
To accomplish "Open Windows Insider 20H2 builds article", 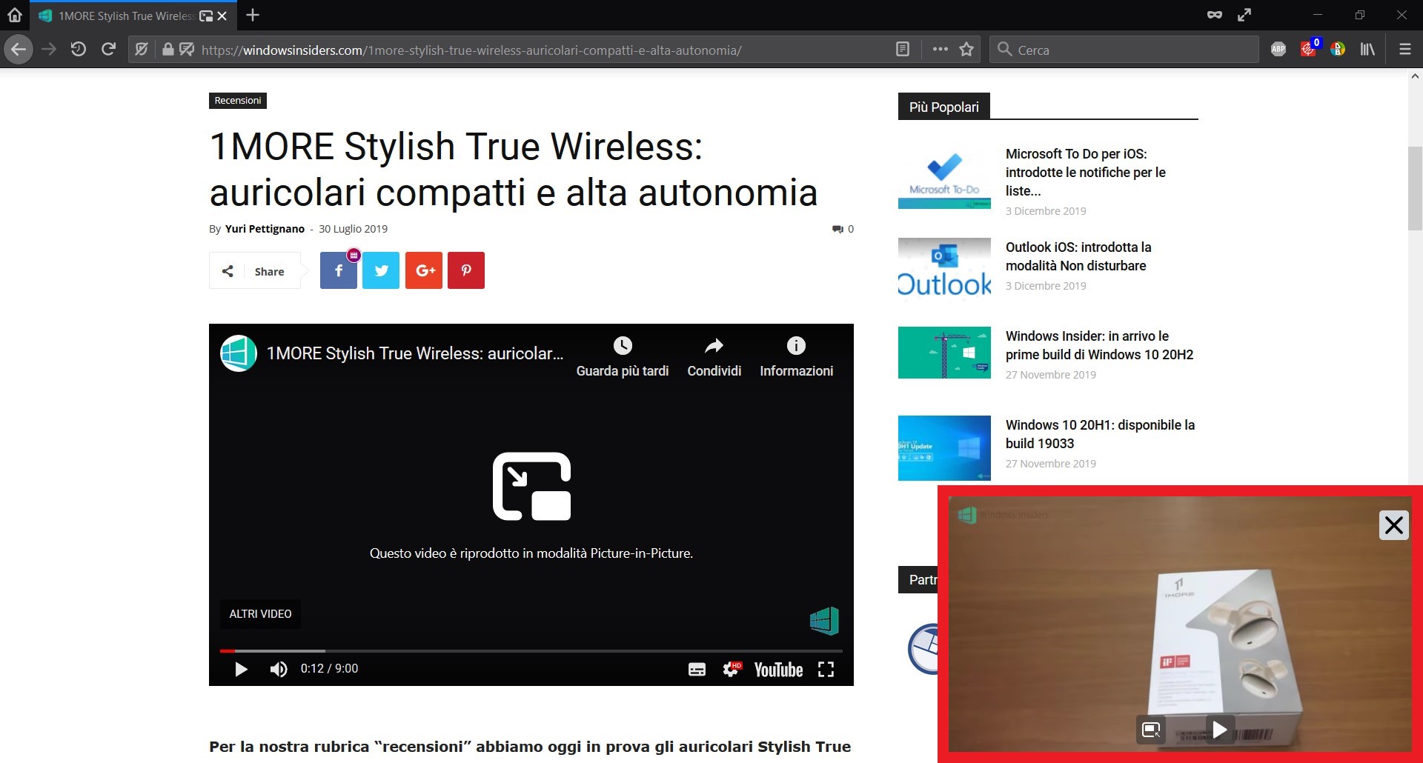I will click(1099, 345).
